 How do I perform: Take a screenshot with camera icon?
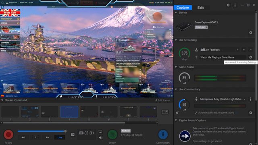(73, 135)
